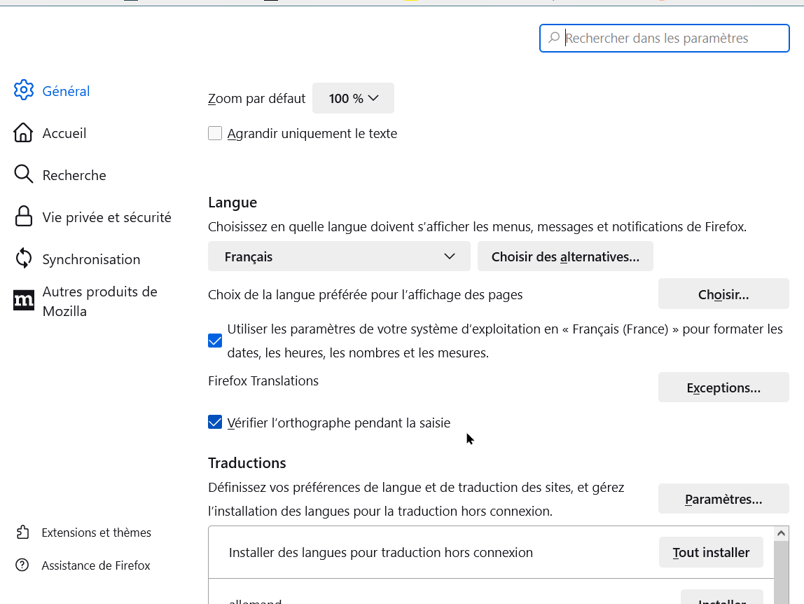Click the Synchronisation arrows icon
Viewport: 804px width, 604px height.
[x=24, y=259]
